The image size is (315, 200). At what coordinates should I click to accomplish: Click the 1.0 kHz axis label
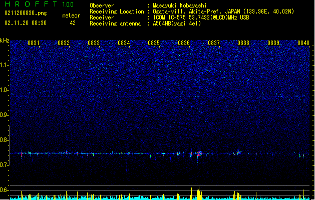(5, 90)
